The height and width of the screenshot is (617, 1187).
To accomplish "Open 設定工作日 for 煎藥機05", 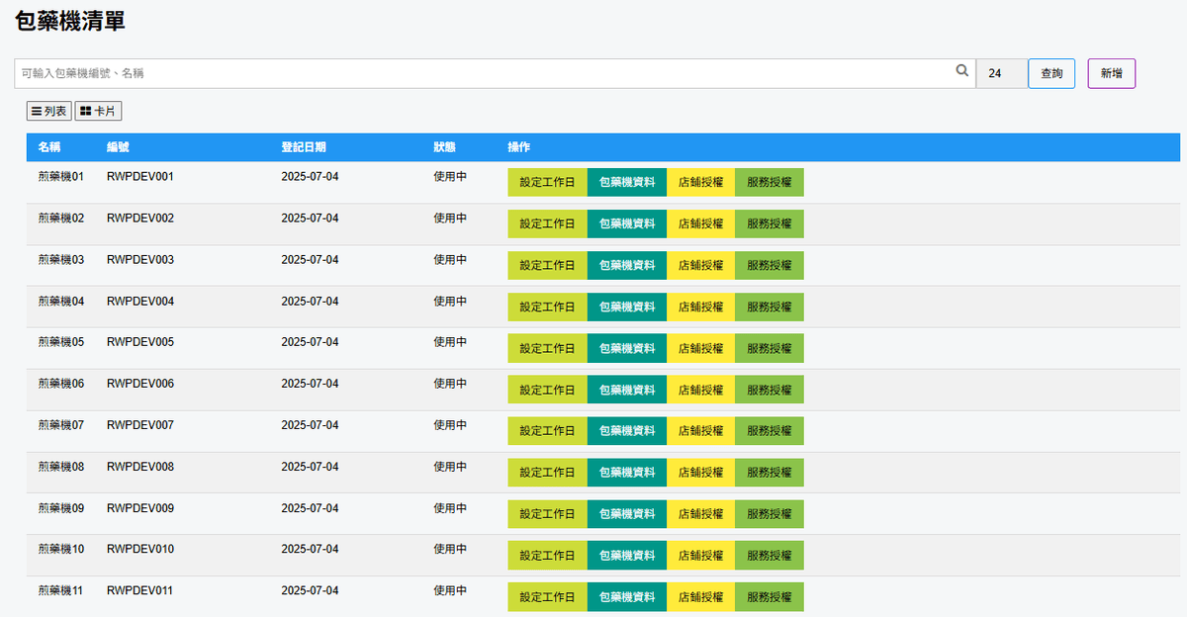I will (x=547, y=348).
